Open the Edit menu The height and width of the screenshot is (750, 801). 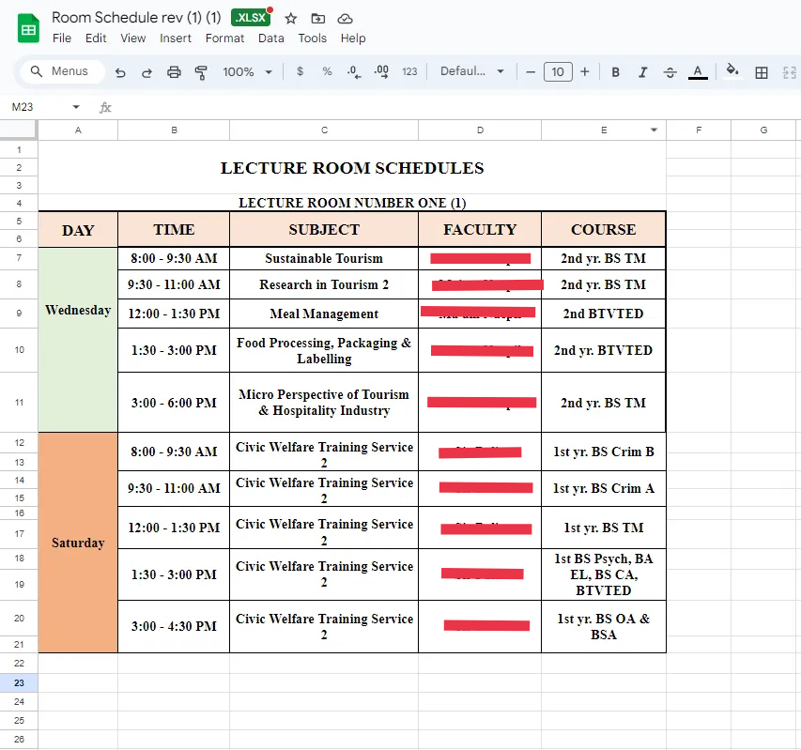pyautogui.click(x=96, y=38)
